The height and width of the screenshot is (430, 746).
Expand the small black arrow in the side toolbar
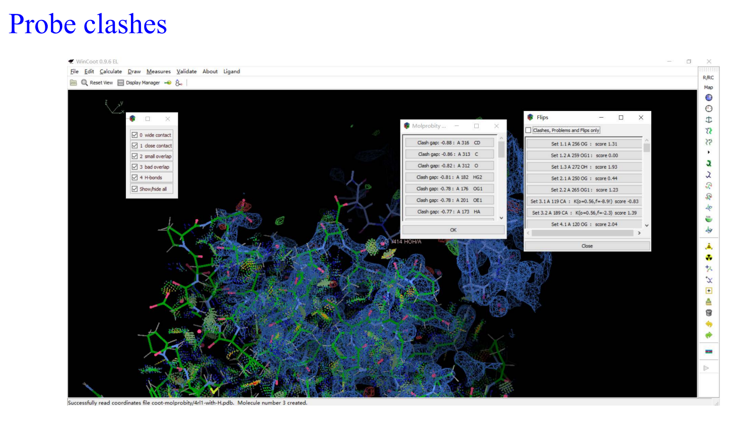tap(708, 152)
